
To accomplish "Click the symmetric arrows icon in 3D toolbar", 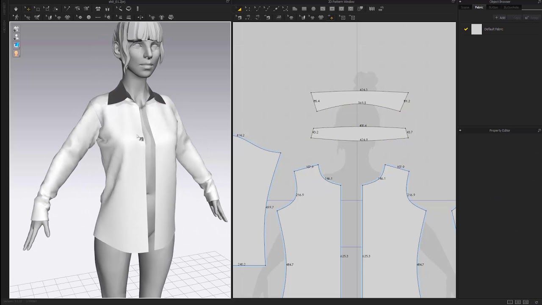I will pyautogui.click(x=140, y=17).
